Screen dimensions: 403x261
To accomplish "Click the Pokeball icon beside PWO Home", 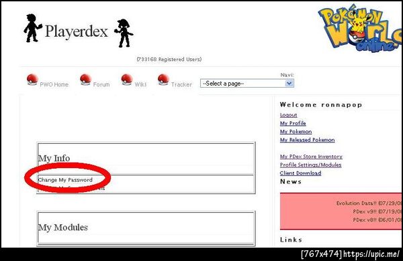I will (x=32, y=80).
